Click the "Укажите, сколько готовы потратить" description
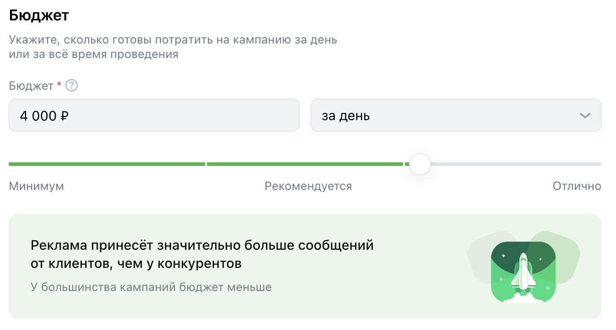Viewport: 616px width, 330px height. (173, 39)
